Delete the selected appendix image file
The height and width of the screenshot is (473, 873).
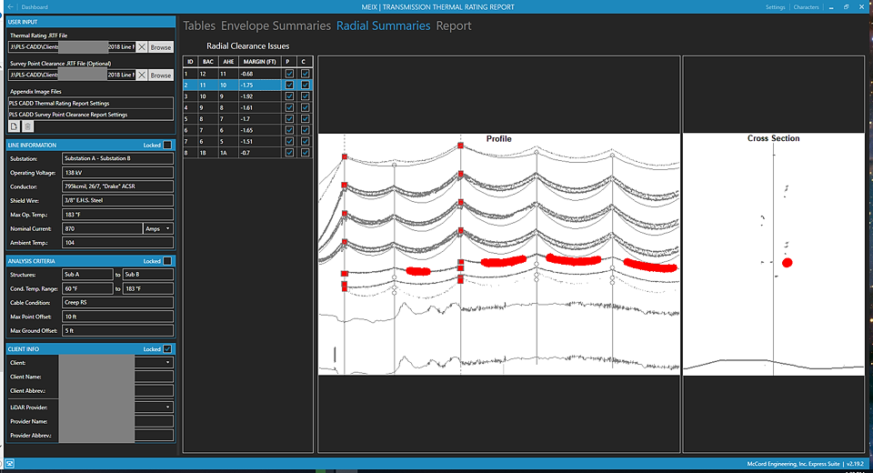click(x=26, y=126)
